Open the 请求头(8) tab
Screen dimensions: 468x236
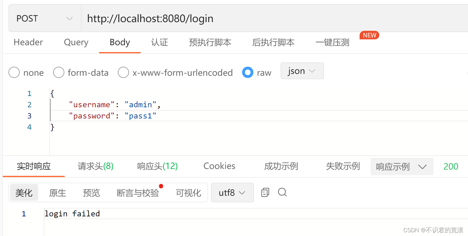click(x=96, y=166)
